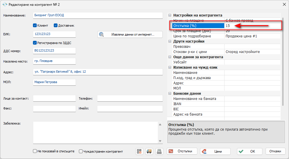Check the Чуждестранен контрагент checkbox
This screenshot has height=159, width=289.
pyautogui.click(x=81, y=151)
